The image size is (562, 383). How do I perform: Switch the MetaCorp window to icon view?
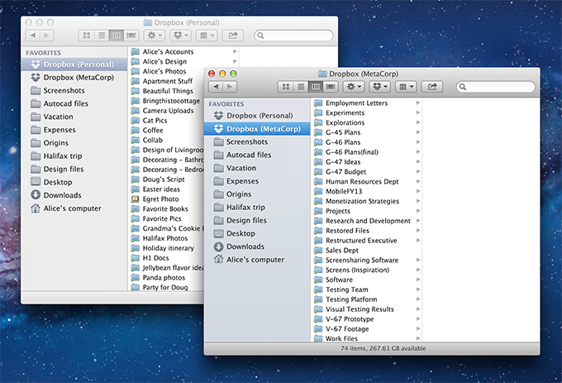tap(286, 87)
